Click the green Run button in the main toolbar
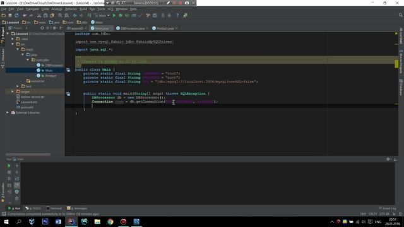 pyautogui.click(x=114, y=16)
